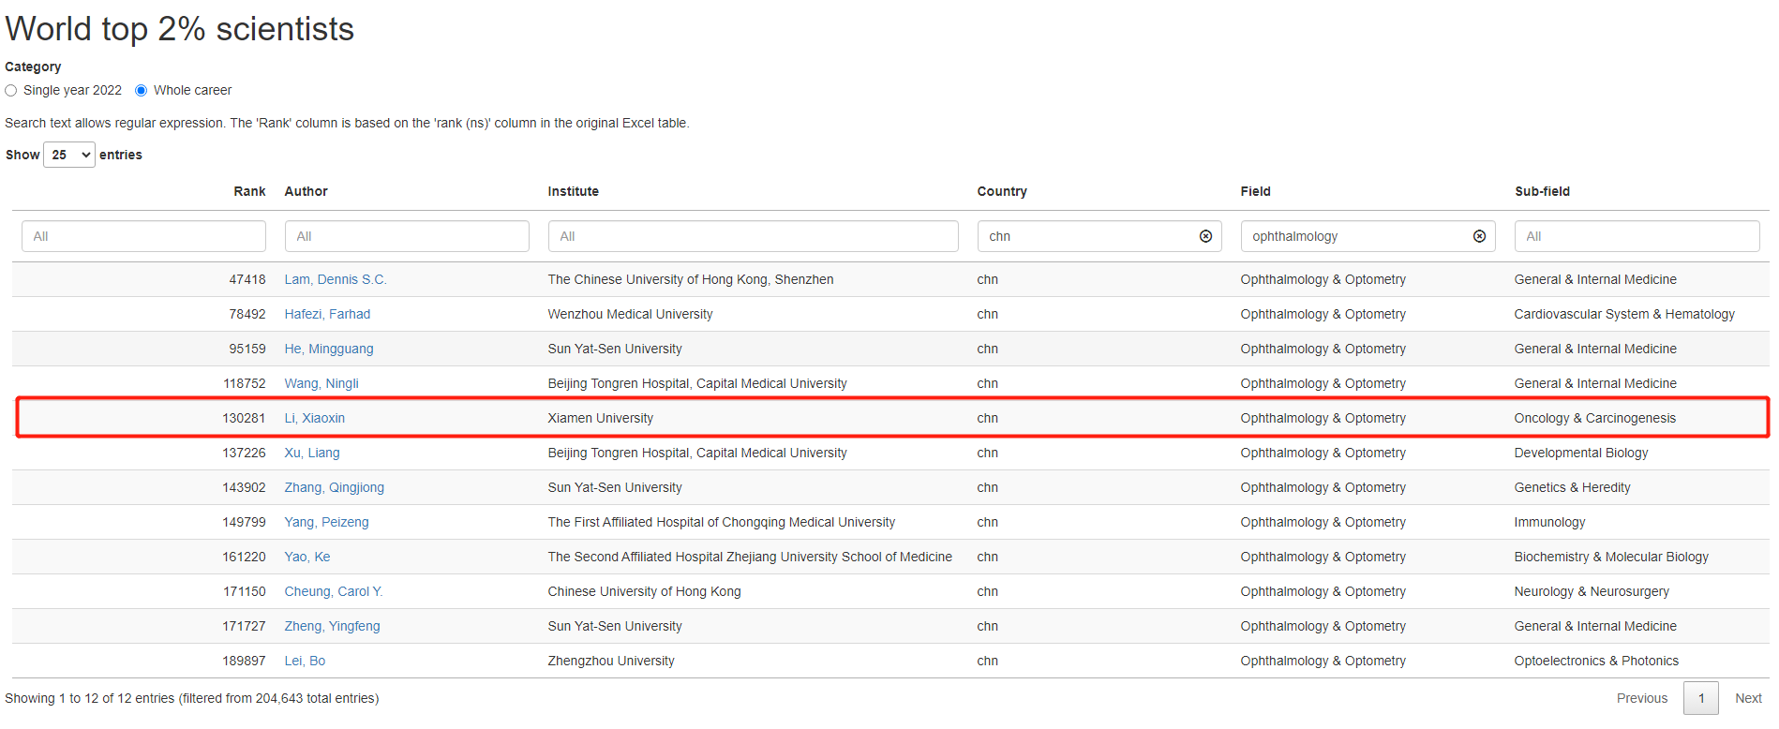Select the Single year 2022 radio button
Image resolution: width=1779 pixels, height=729 pixels.
click(x=11, y=91)
